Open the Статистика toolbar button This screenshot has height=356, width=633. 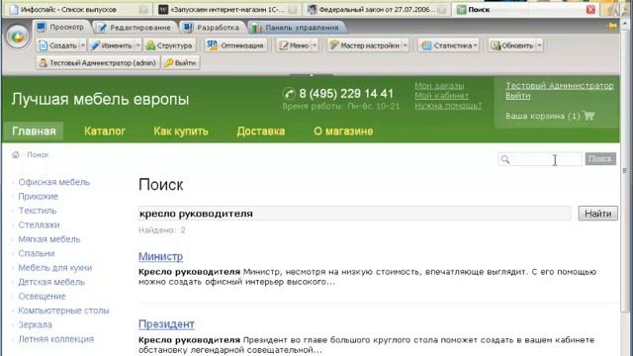click(x=449, y=45)
